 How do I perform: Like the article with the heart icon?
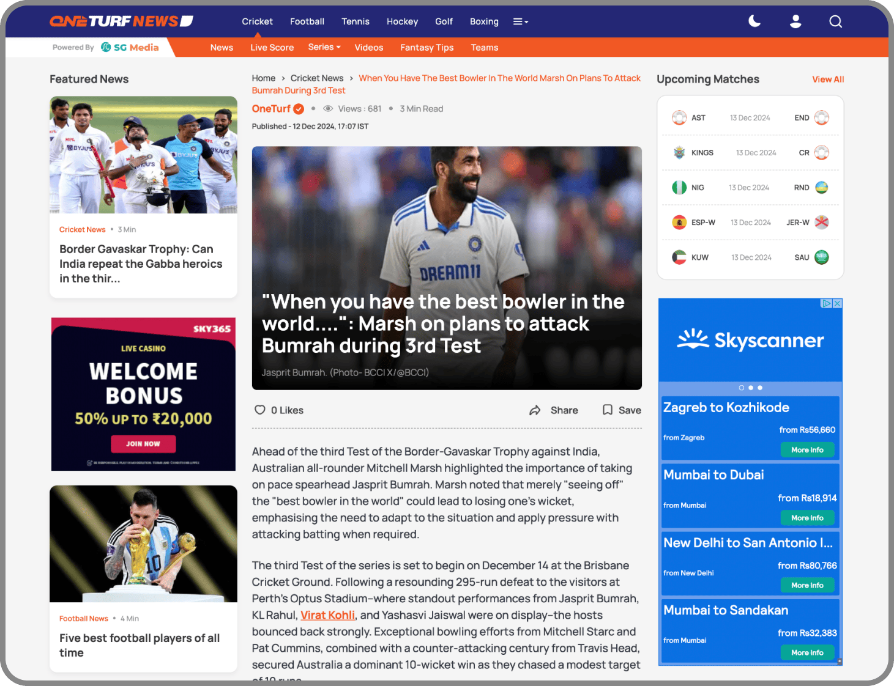pyautogui.click(x=260, y=410)
